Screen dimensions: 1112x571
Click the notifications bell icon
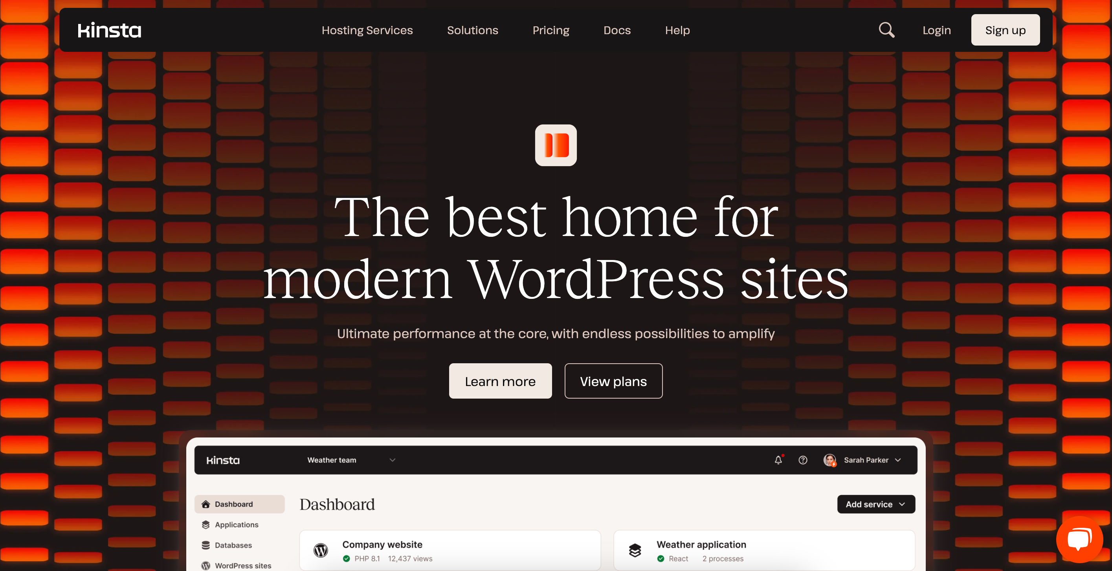point(778,459)
